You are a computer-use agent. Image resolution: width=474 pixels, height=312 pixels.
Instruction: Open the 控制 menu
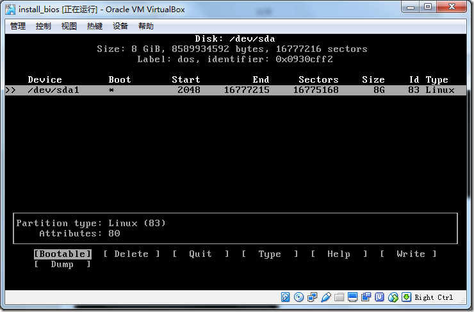43,26
